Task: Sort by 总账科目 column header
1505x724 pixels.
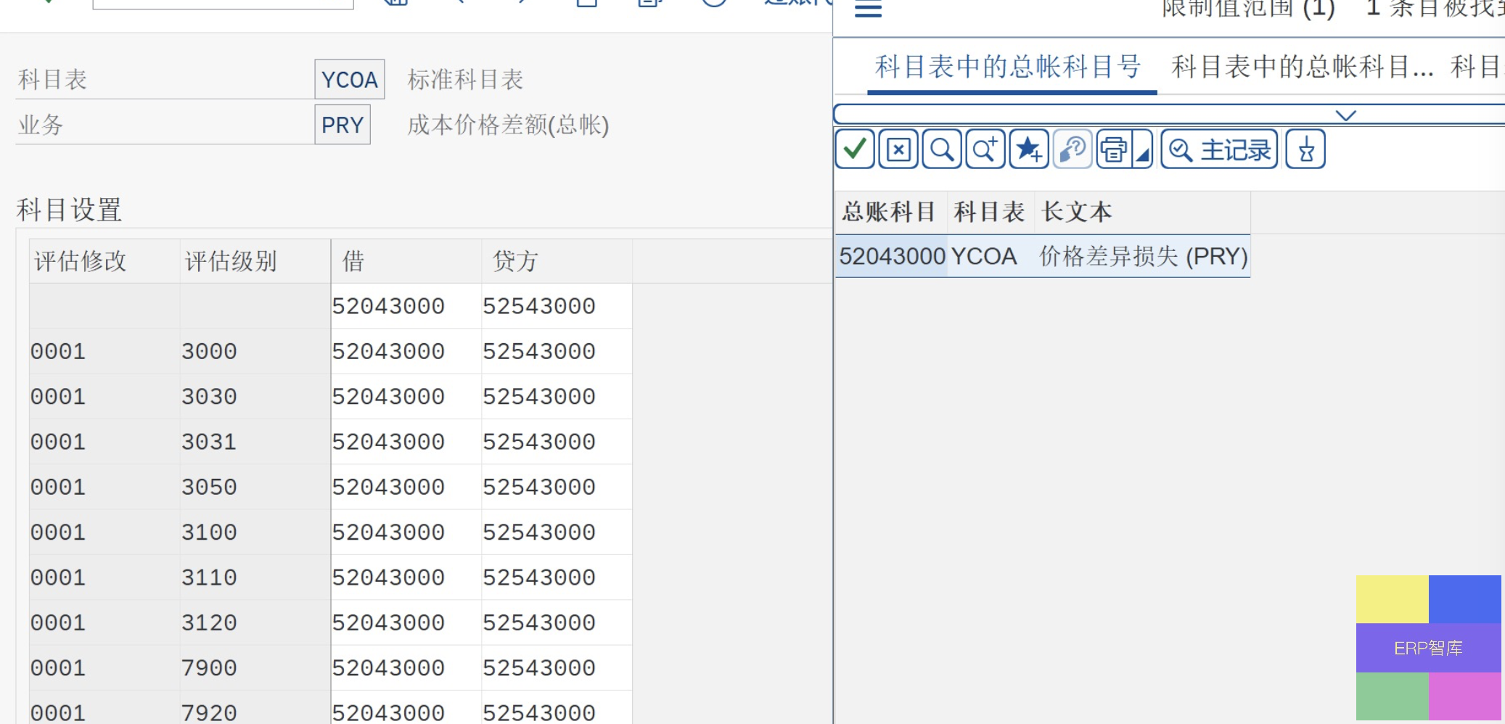Action: click(891, 212)
